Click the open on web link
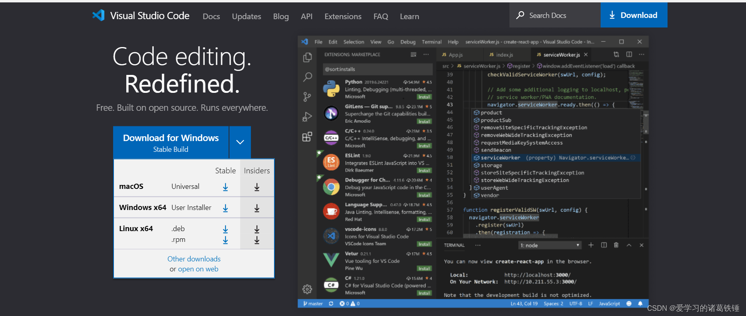746x316 pixels. pos(198,269)
